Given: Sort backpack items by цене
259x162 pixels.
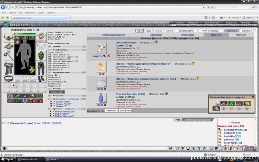Looking at the screenshot, I should click(122, 111).
